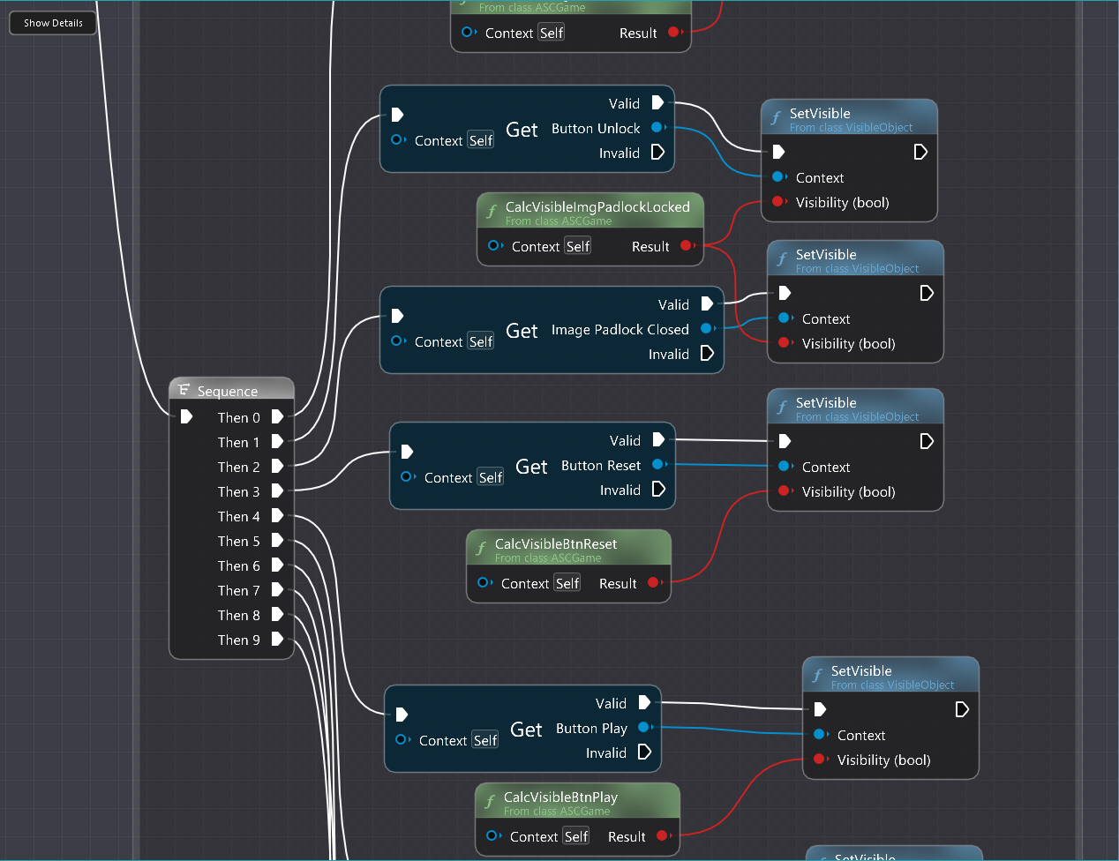
Task: Click Invalid pin on Get Button Unlock
Action: 657,152
